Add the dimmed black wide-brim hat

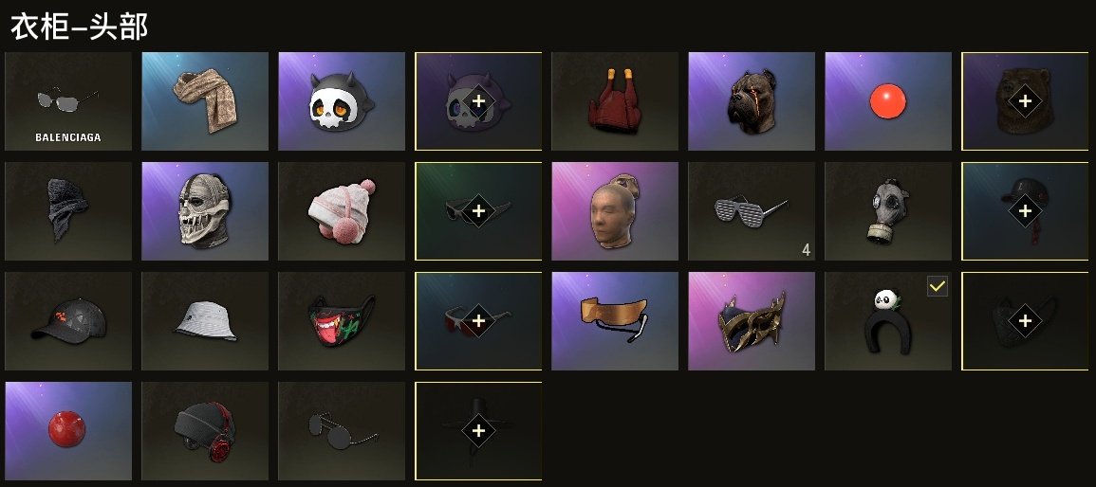(479, 431)
